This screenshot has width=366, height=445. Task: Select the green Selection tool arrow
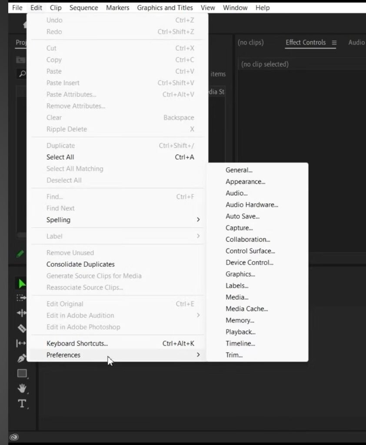tap(21, 284)
